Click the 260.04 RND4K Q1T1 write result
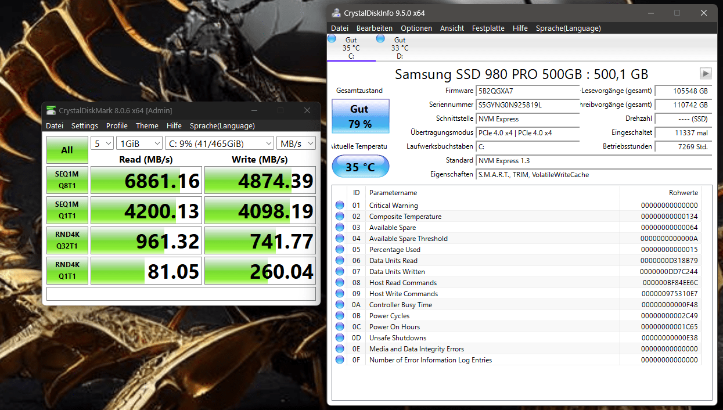This screenshot has width=723, height=410. click(x=260, y=271)
